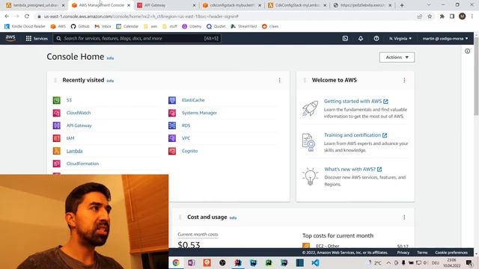The height and width of the screenshot is (269, 479).
Task: Open the Systems Manager service icon
Action: pos(172,113)
